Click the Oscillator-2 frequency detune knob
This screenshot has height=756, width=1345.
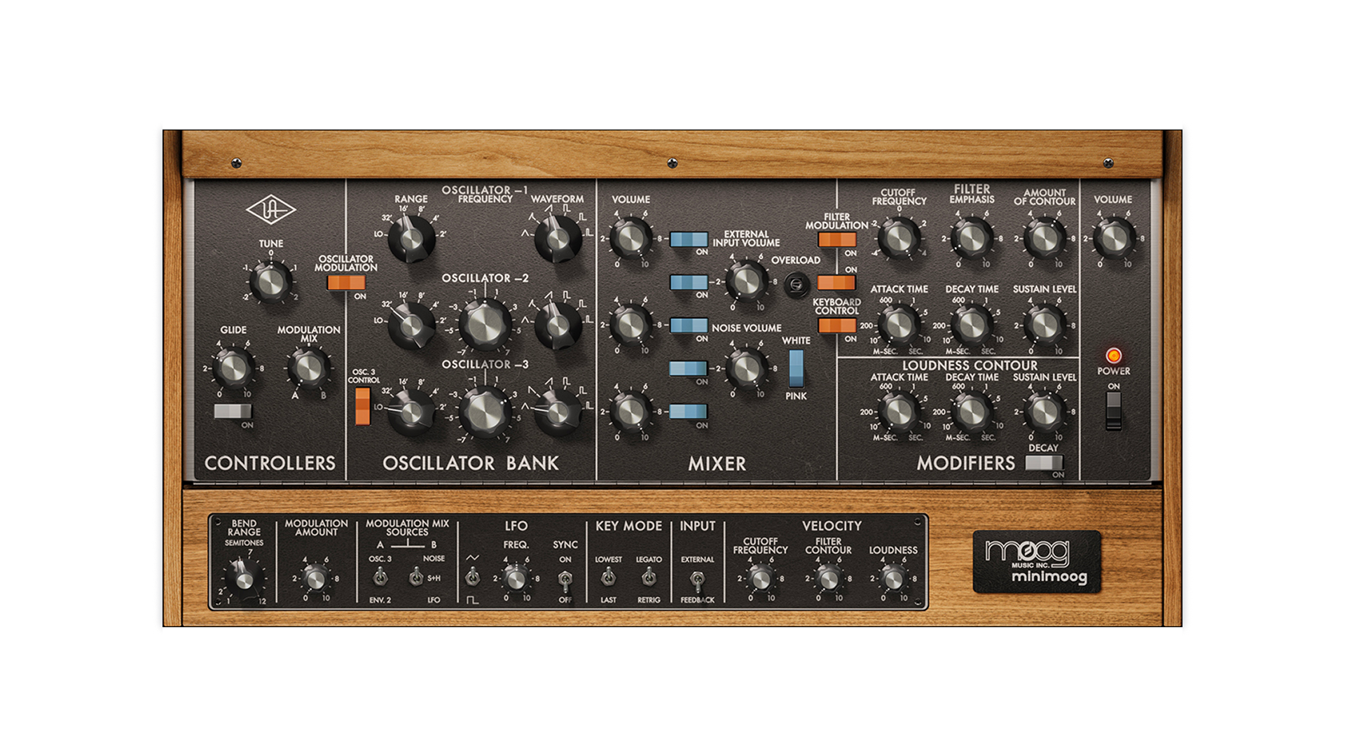click(x=485, y=325)
